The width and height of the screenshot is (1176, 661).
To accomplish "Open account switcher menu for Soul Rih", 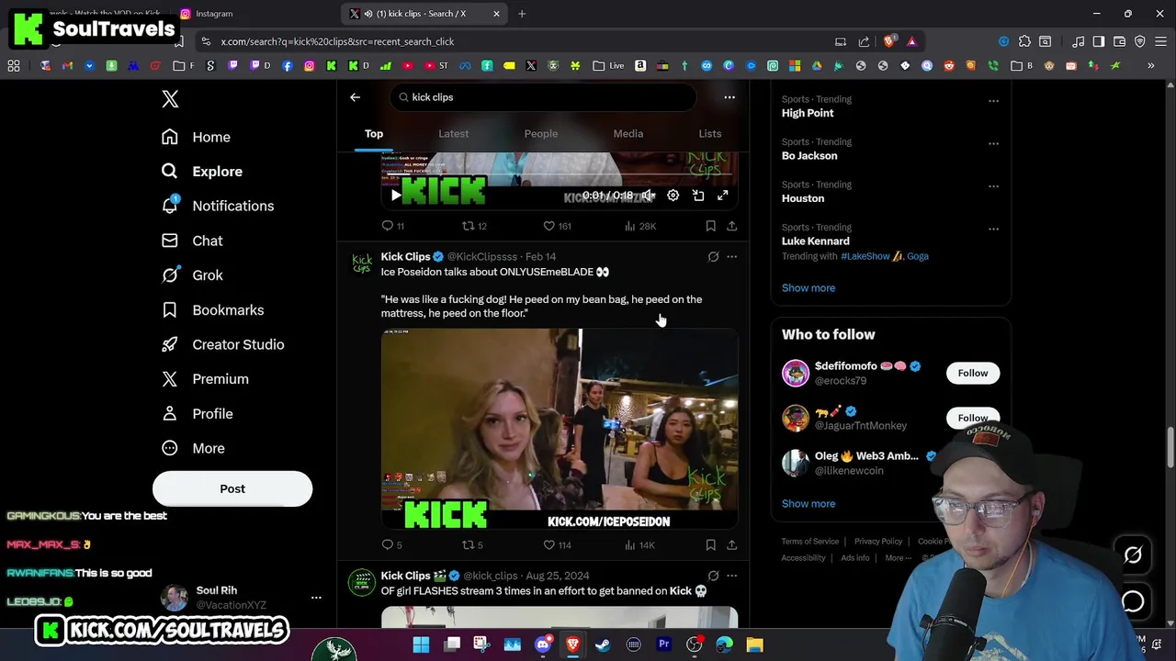I will point(316,598).
